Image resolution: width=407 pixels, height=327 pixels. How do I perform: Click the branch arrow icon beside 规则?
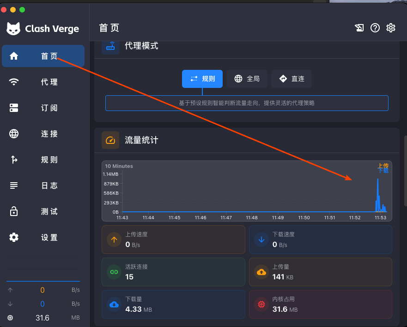pos(14,160)
